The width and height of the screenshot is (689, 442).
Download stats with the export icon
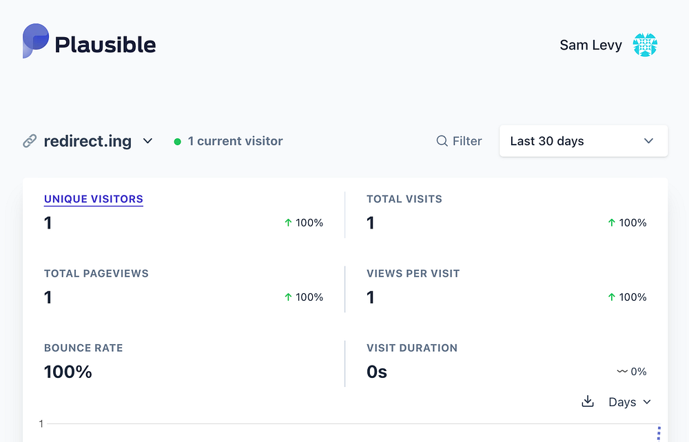tap(588, 401)
